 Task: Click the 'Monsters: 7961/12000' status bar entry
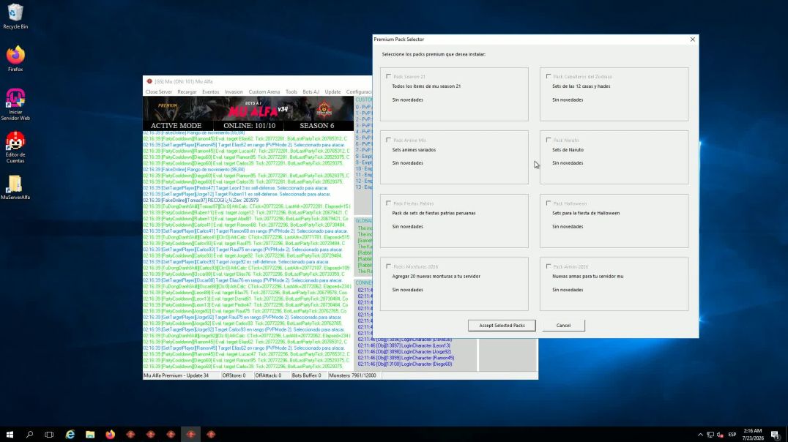click(x=353, y=375)
